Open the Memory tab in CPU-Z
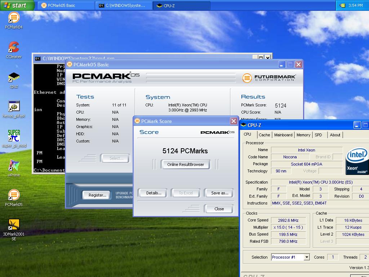Screen dimensions: 369x277 [303, 135]
